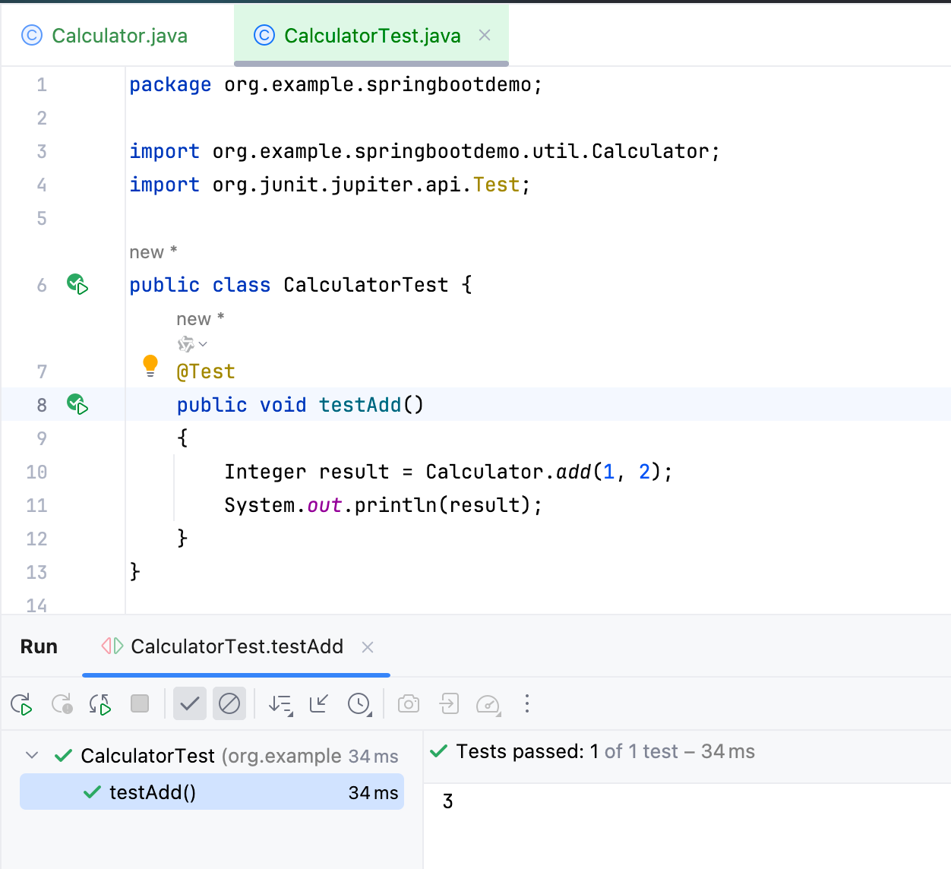Image resolution: width=951 pixels, height=869 pixels.
Task: Click the profiler gauge icon
Action: pos(488,704)
